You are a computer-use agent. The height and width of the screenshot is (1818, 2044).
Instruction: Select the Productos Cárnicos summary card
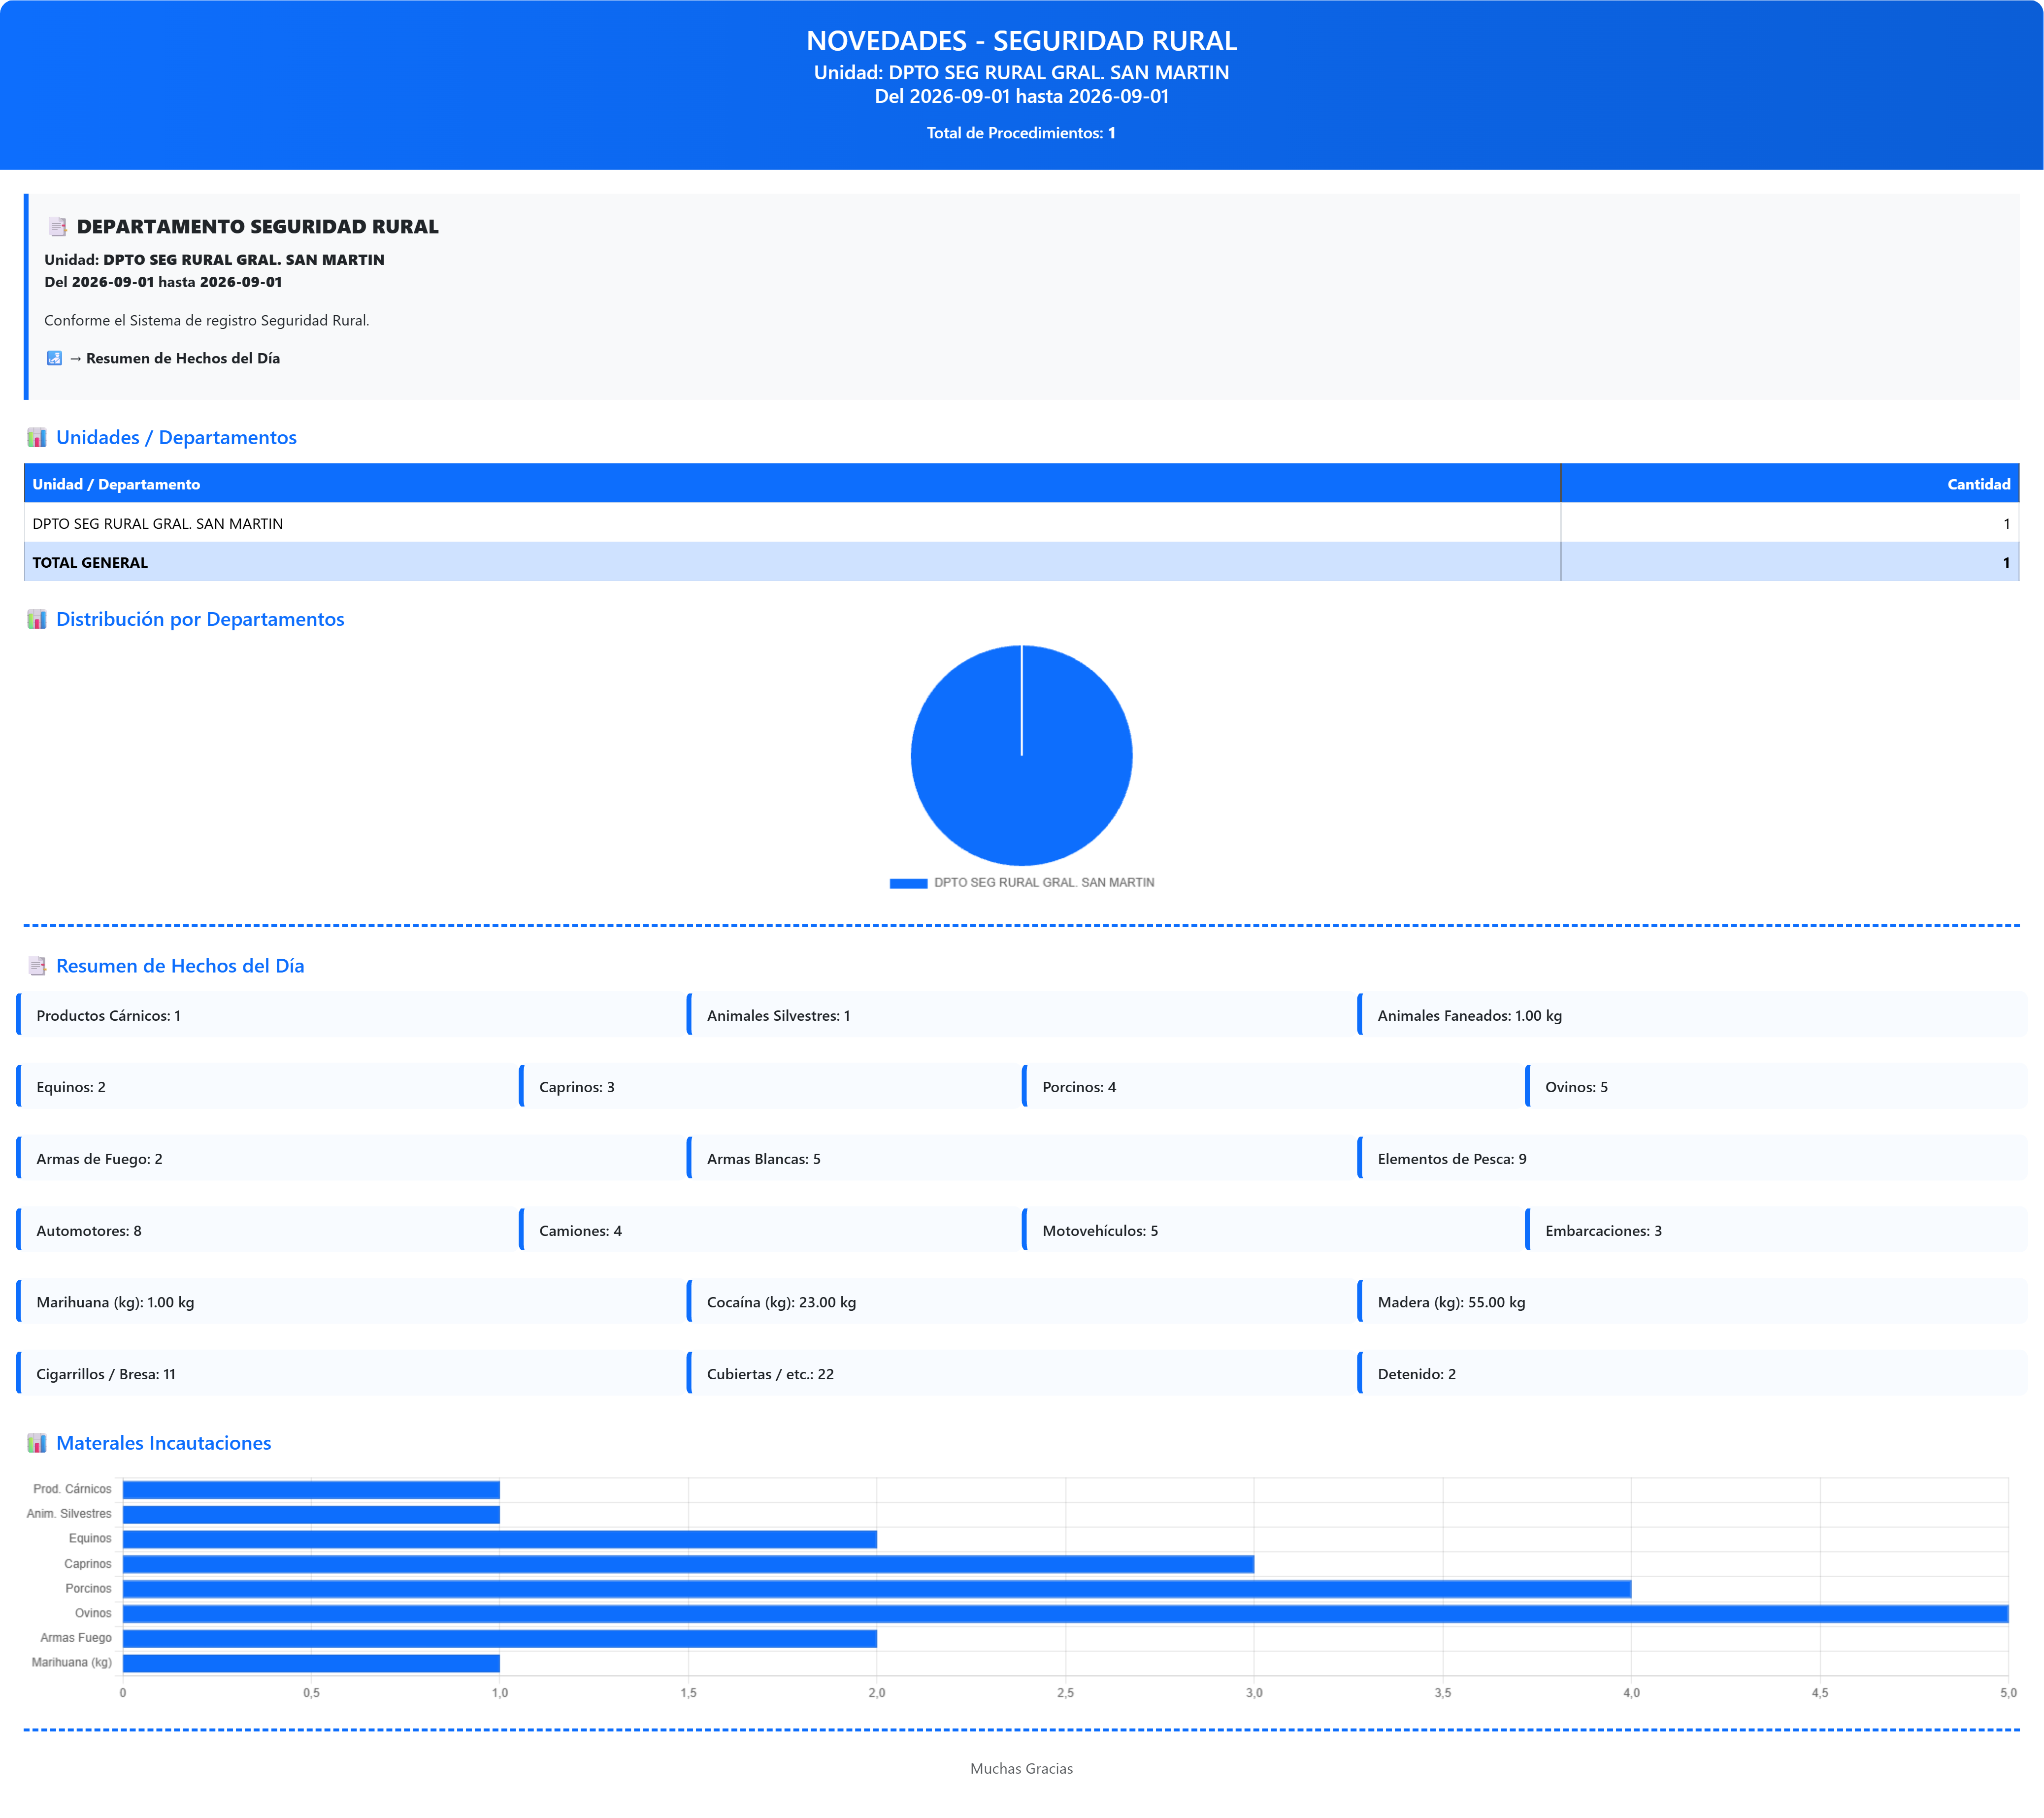pyautogui.click(x=350, y=1015)
